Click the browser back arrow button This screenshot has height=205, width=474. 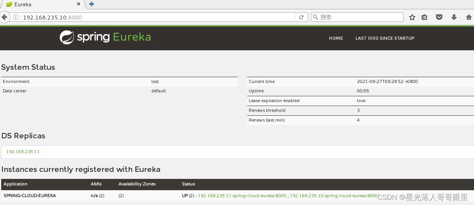[x=4, y=17]
